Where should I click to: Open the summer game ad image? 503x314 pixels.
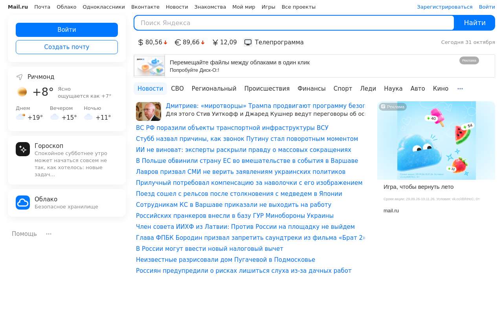click(x=436, y=141)
